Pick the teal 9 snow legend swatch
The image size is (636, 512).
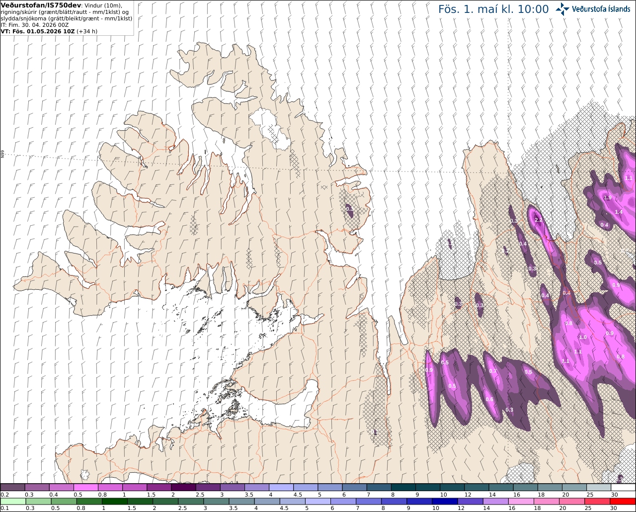[x=428, y=487]
